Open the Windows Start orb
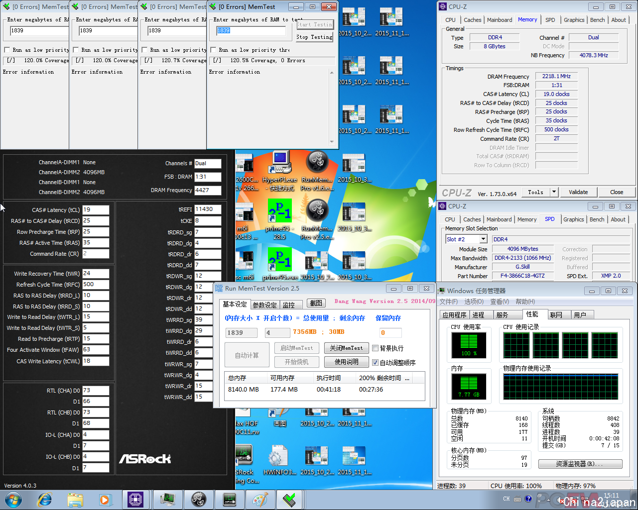Image resolution: width=638 pixels, height=510 pixels. point(13,500)
